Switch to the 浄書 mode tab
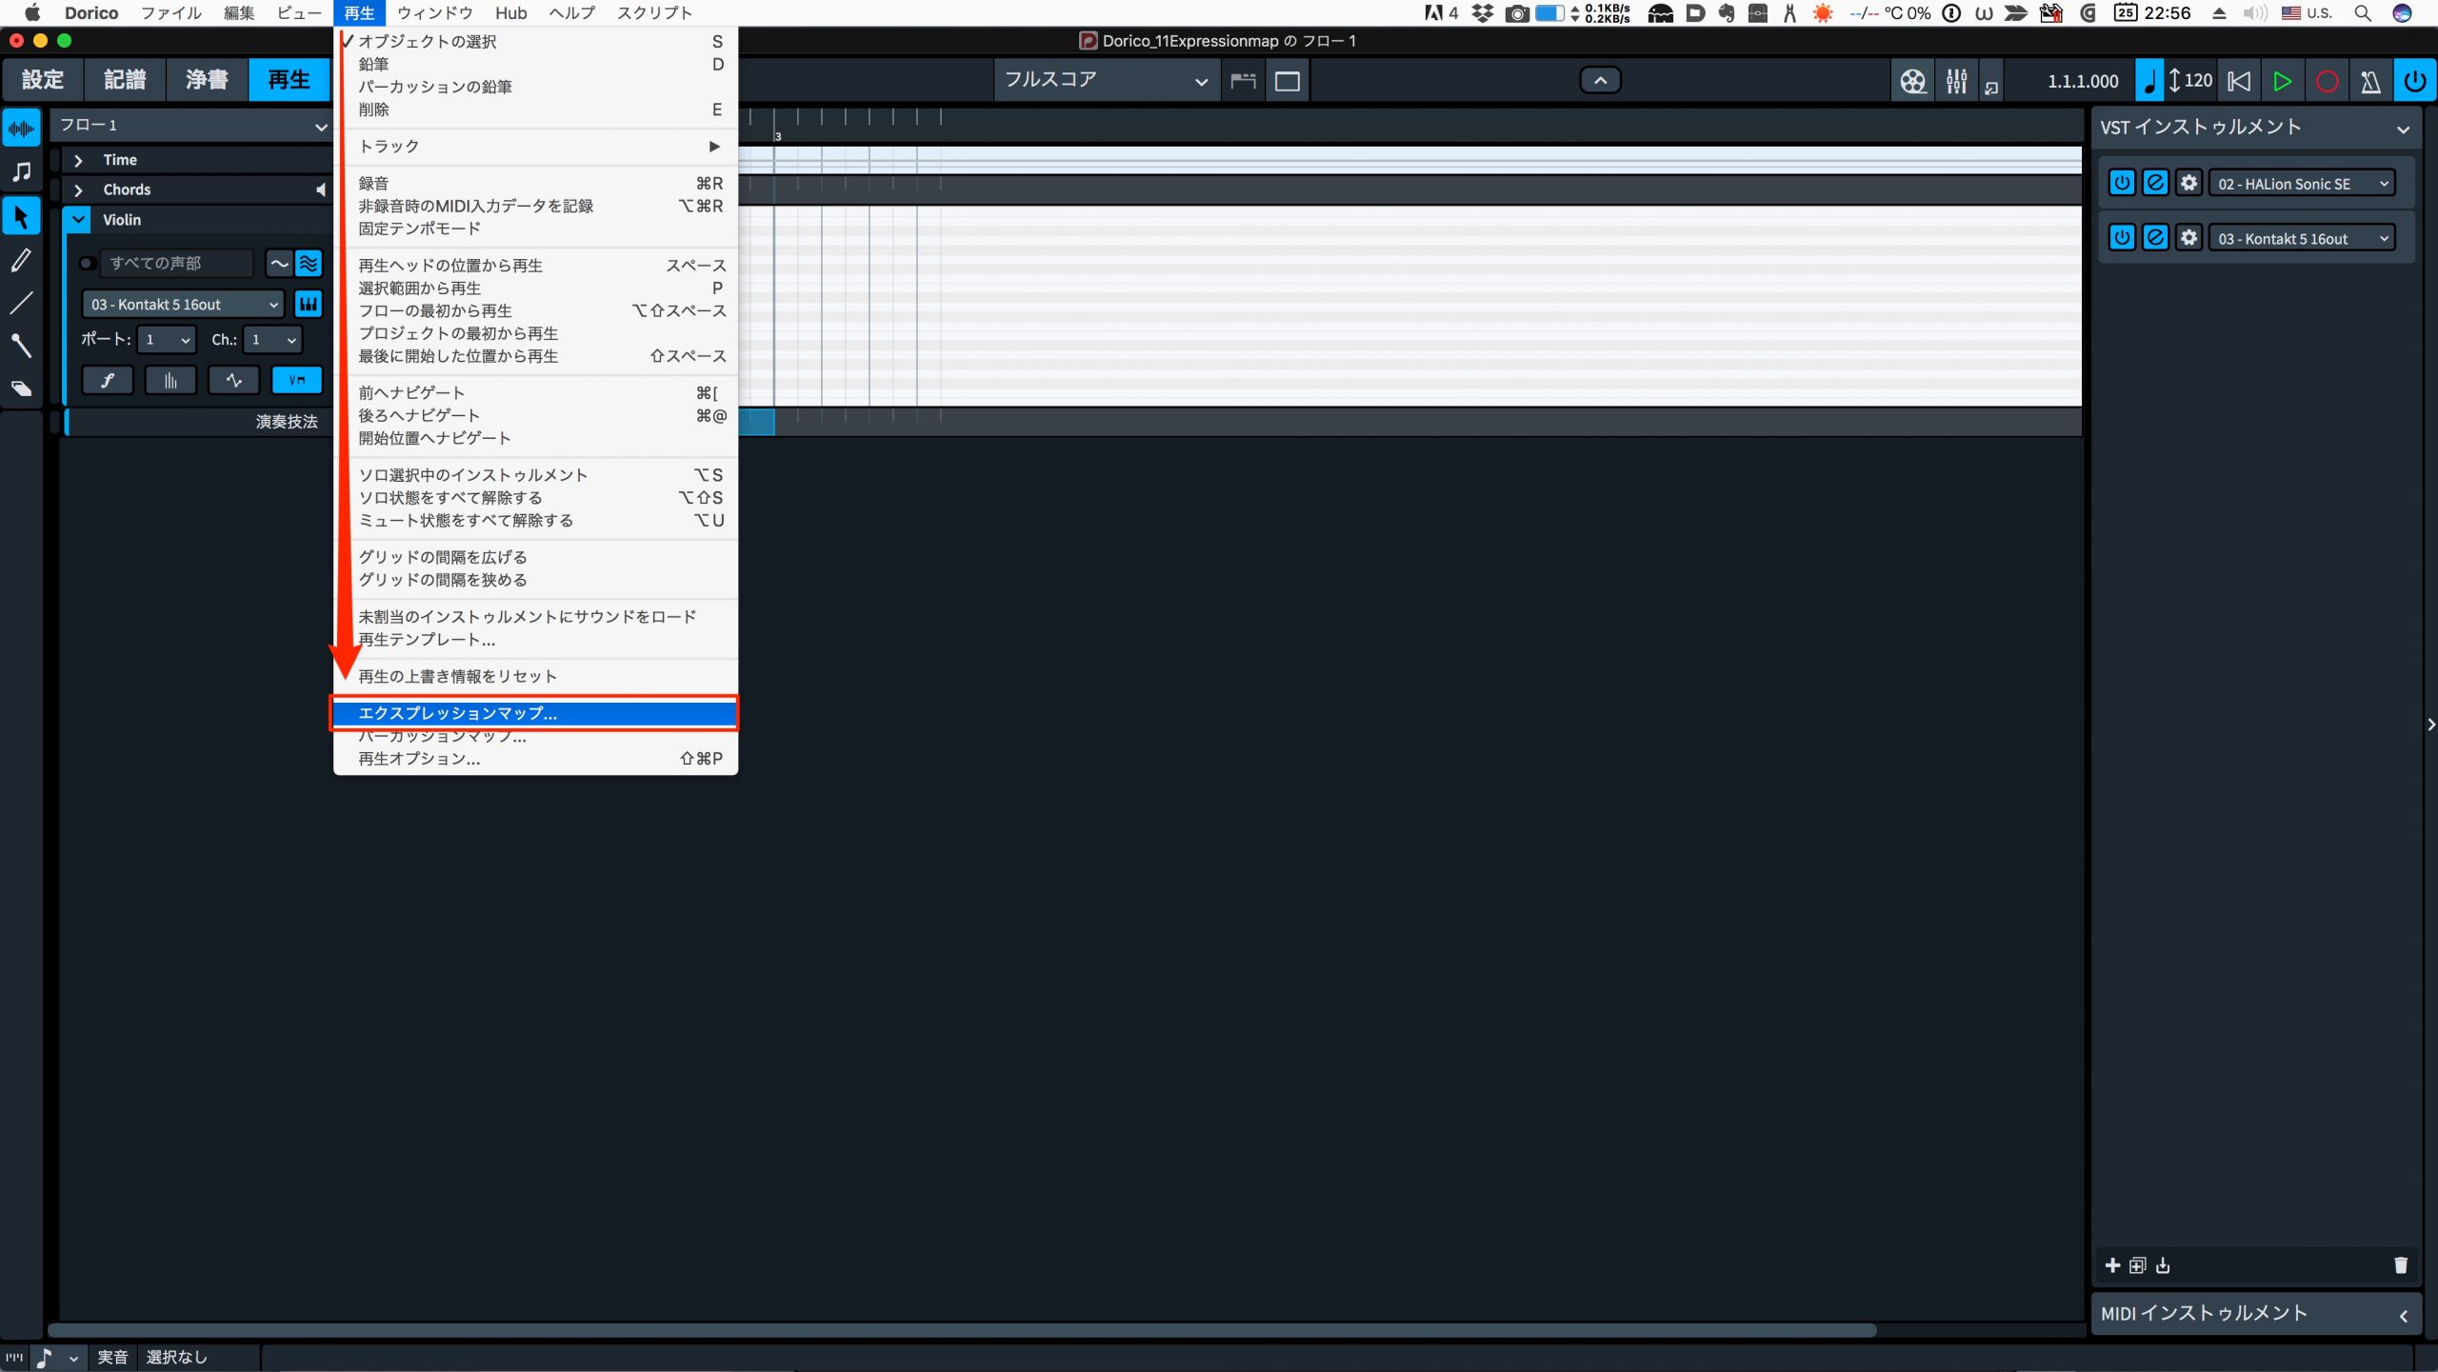 pos(207,80)
